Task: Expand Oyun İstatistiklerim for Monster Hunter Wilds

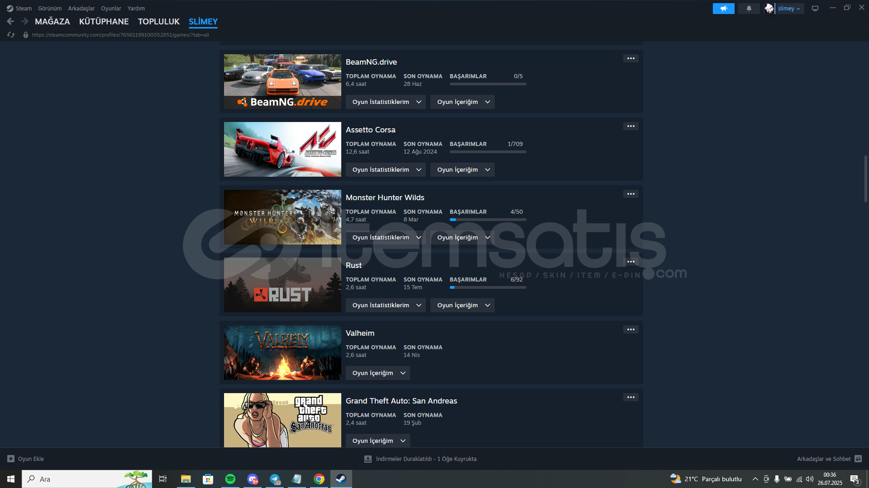Action: coord(386,238)
